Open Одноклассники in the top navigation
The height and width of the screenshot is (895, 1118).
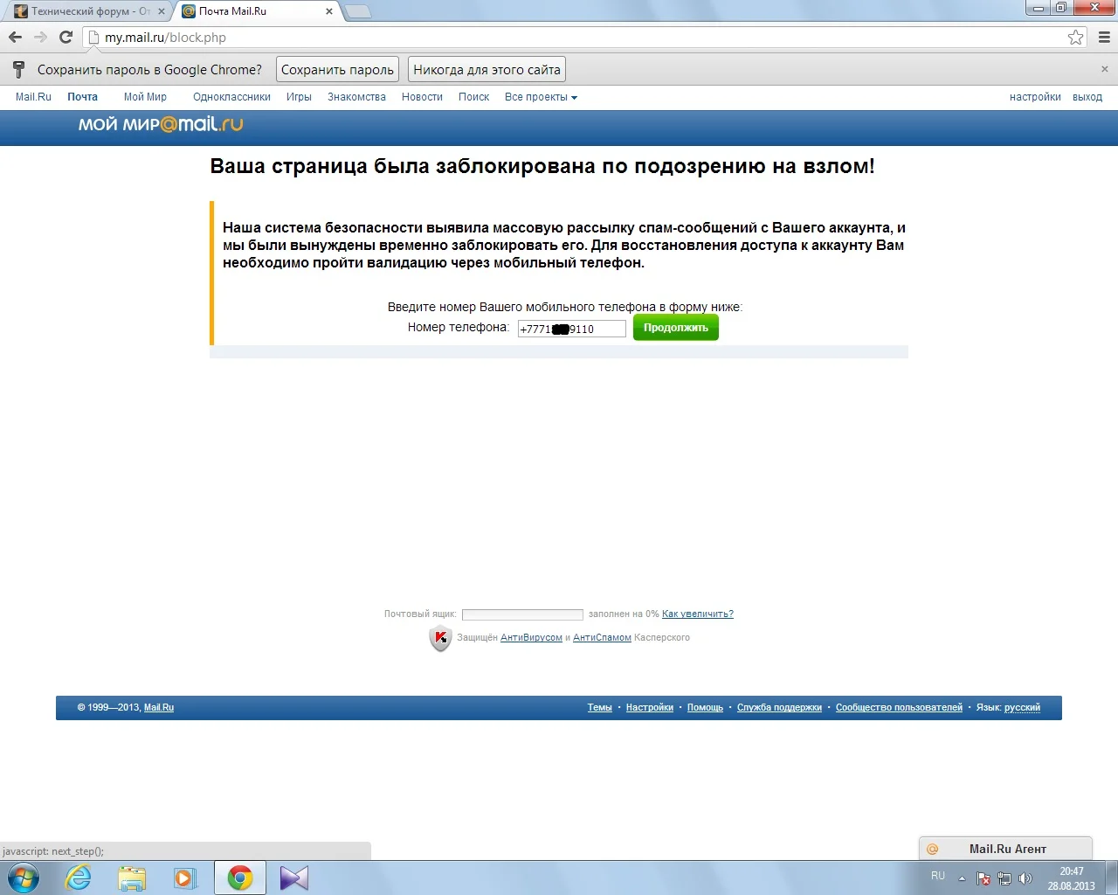point(231,97)
